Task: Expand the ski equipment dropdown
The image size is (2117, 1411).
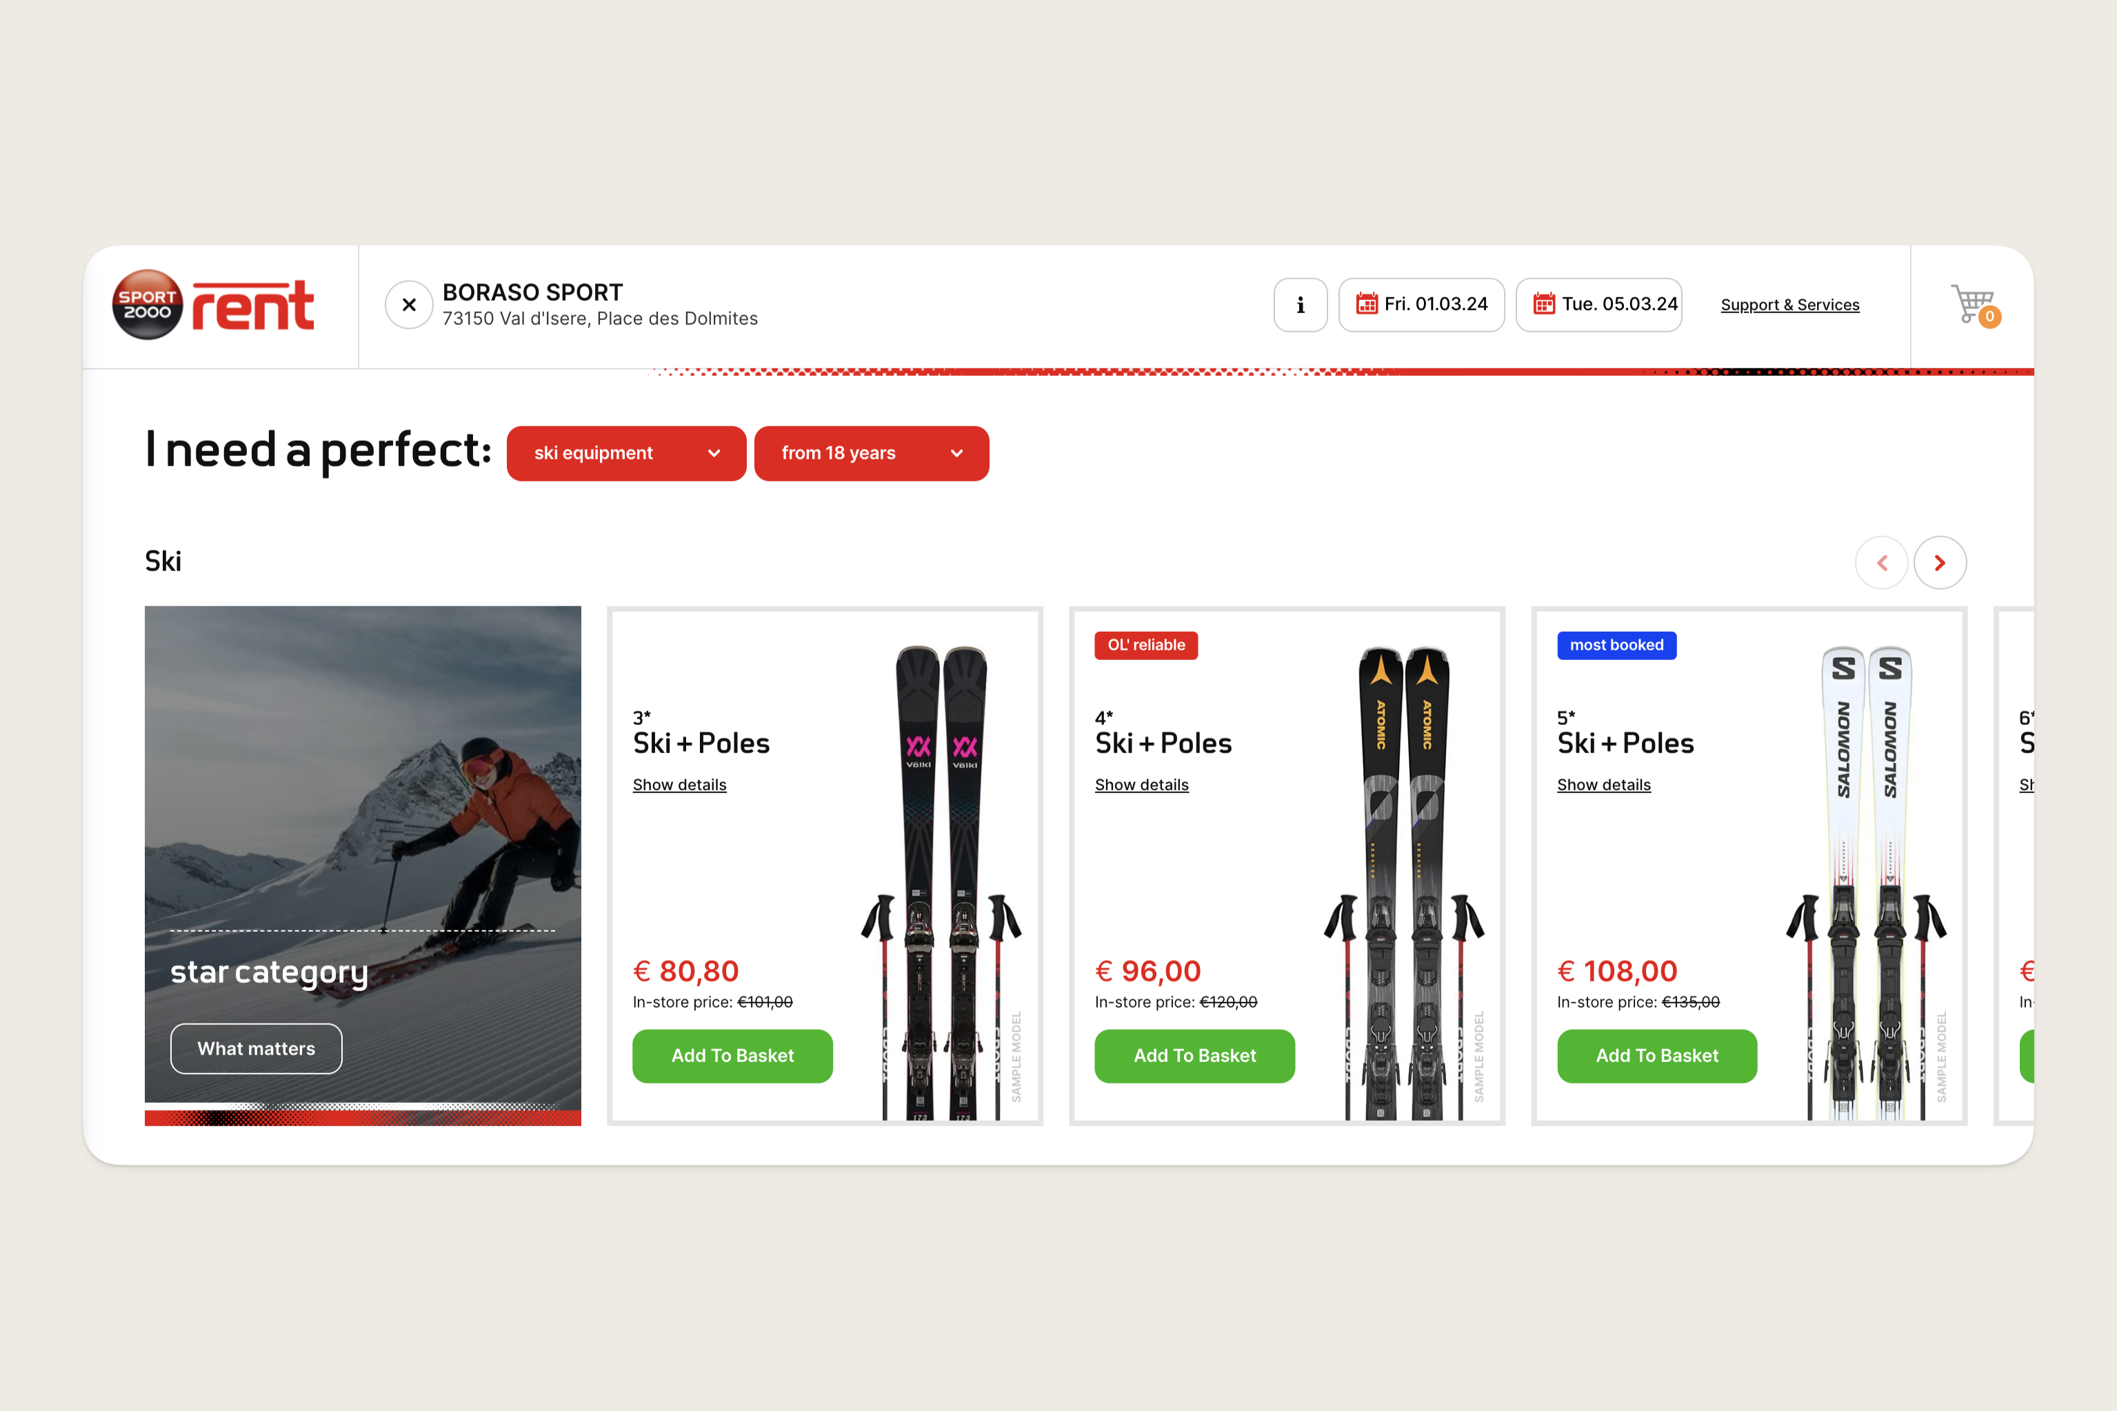Action: (626, 454)
